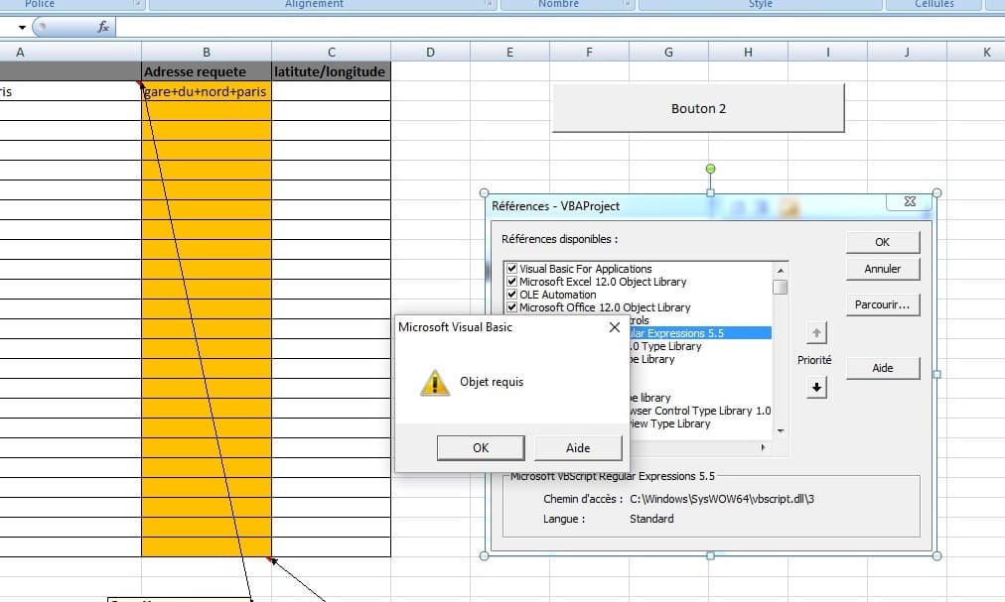1005x602 pixels.
Task: Expand the Name Box dropdown arrow
Action: 22,27
